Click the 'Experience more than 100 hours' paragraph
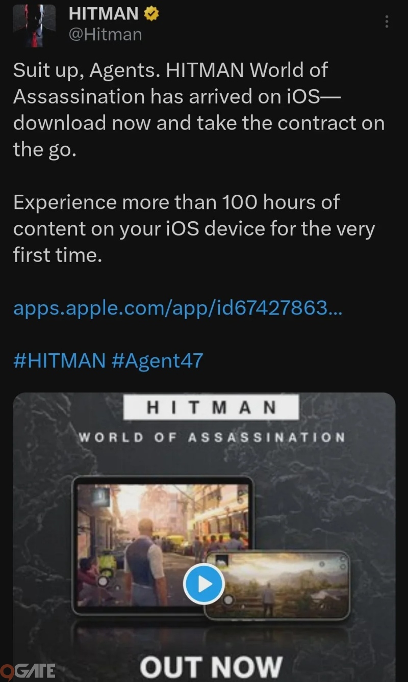 point(194,229)
